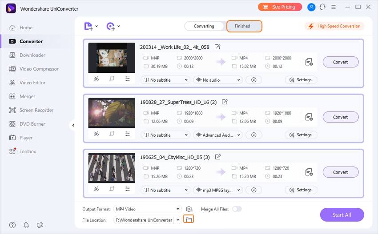This screenshot has height=234, width=378.
Task: Open Settings for Work Life video
Action: tap(301, 79)
